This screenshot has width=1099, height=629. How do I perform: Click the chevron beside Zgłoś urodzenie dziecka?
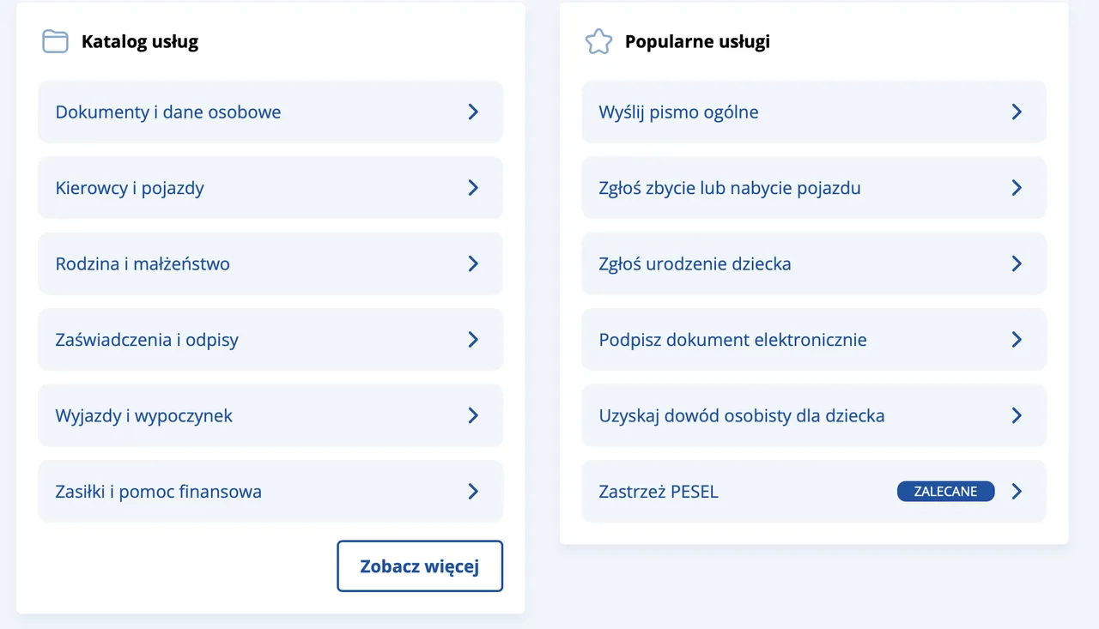(1017, 263)
